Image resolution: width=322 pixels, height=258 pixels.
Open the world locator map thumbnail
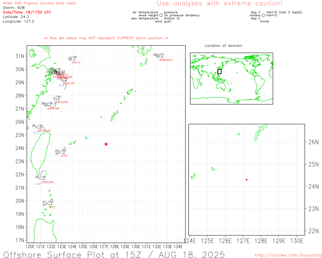coord(231,79)
